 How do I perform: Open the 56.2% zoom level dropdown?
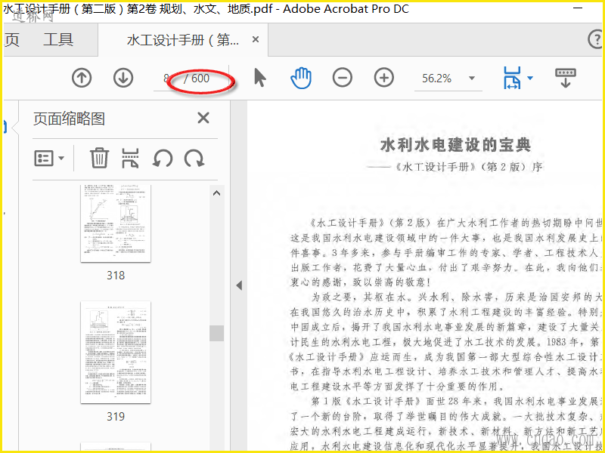point(471,79)
